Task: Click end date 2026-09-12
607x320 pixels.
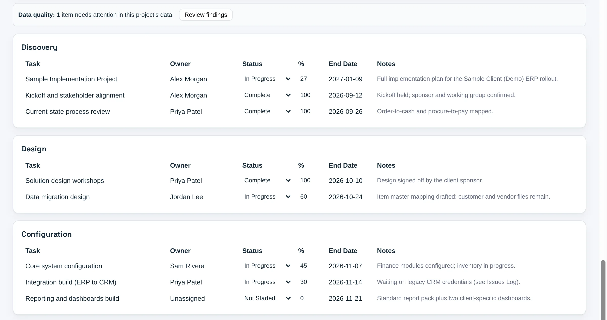Action: (345, 95)
